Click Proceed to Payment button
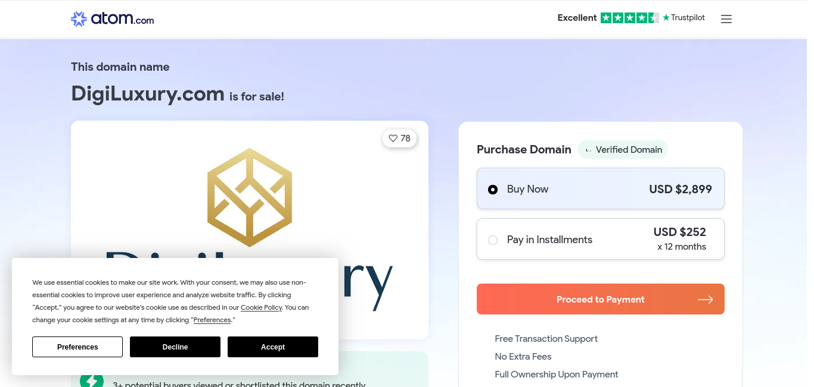 [x=601, y=299]
